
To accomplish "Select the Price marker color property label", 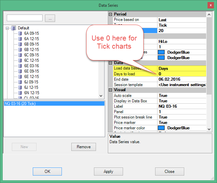I will tap(129, 128).
